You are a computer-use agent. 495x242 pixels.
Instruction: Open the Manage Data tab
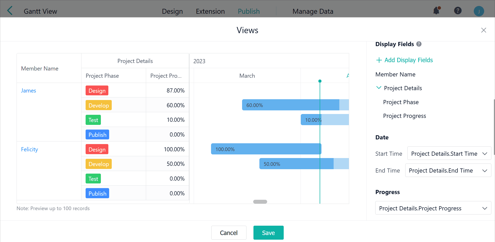click(x=313, y=11)
